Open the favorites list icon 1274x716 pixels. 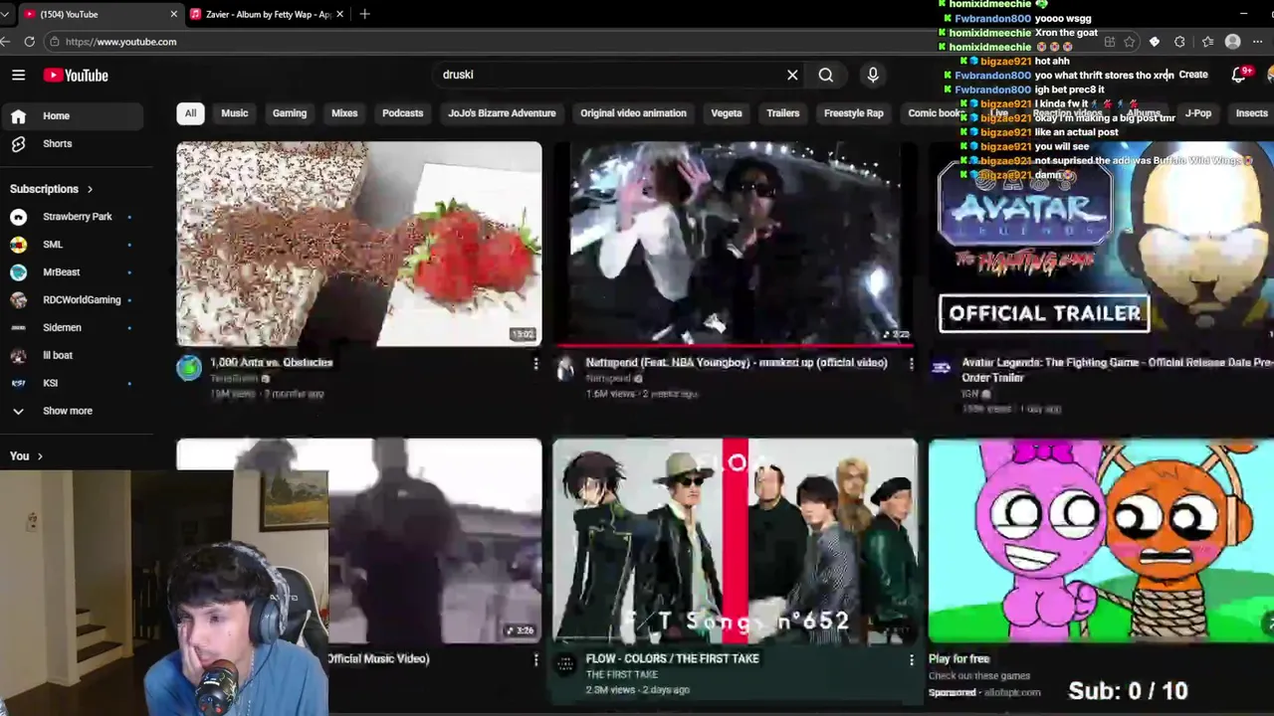[1207, 42]
